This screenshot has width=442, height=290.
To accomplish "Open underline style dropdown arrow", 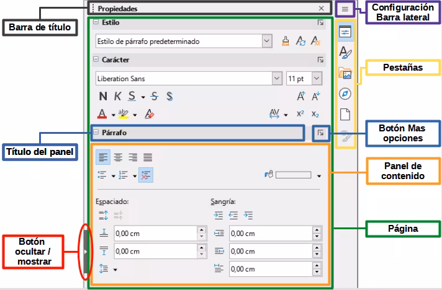I will click(x=143, y=97).
